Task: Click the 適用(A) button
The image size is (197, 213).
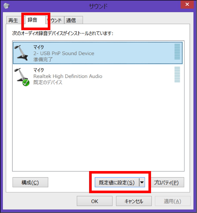Action: [x=173, y=201]
